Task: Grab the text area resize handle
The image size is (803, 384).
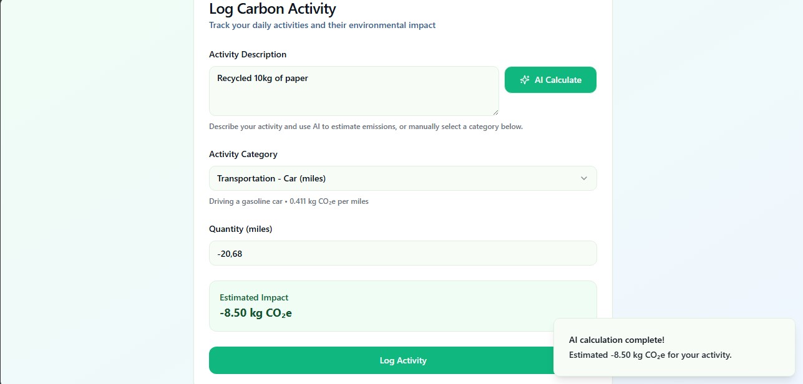Action: 495,112
